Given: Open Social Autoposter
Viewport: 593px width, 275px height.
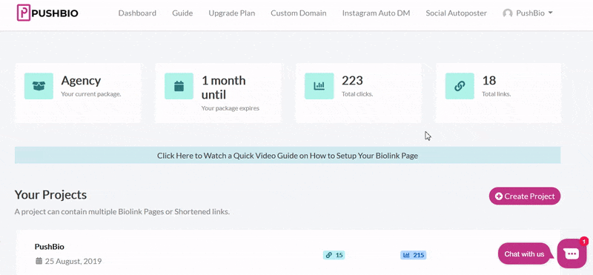Looking at the screenshot, I should click(x=456, y=13).
